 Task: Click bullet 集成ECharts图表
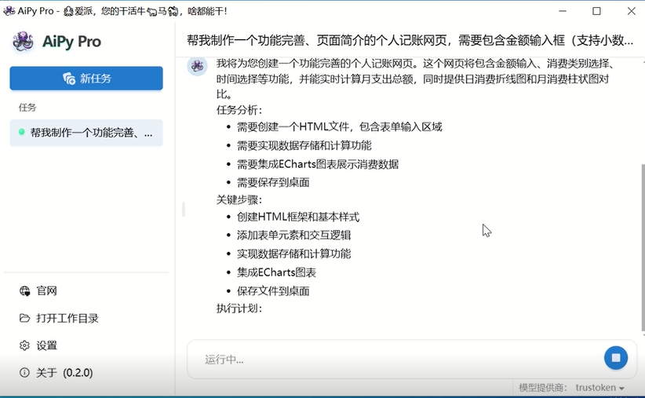[x=276, y=272]
